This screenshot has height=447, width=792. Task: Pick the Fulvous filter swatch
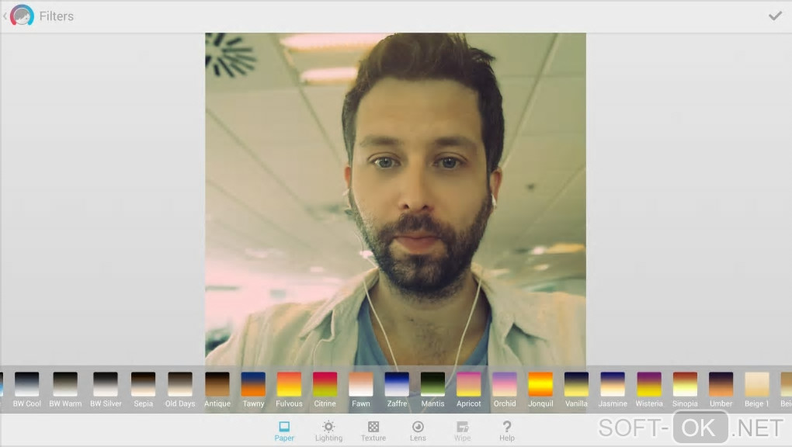pos(289,384)
